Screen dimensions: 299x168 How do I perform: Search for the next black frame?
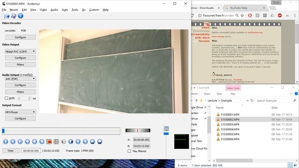[71, 141]
